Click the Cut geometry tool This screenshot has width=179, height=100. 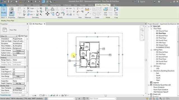(x=30, y=11)
